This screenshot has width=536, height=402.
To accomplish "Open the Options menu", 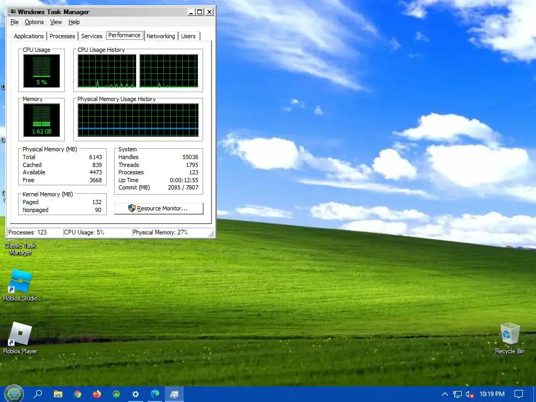I will (x=34, y=22).
